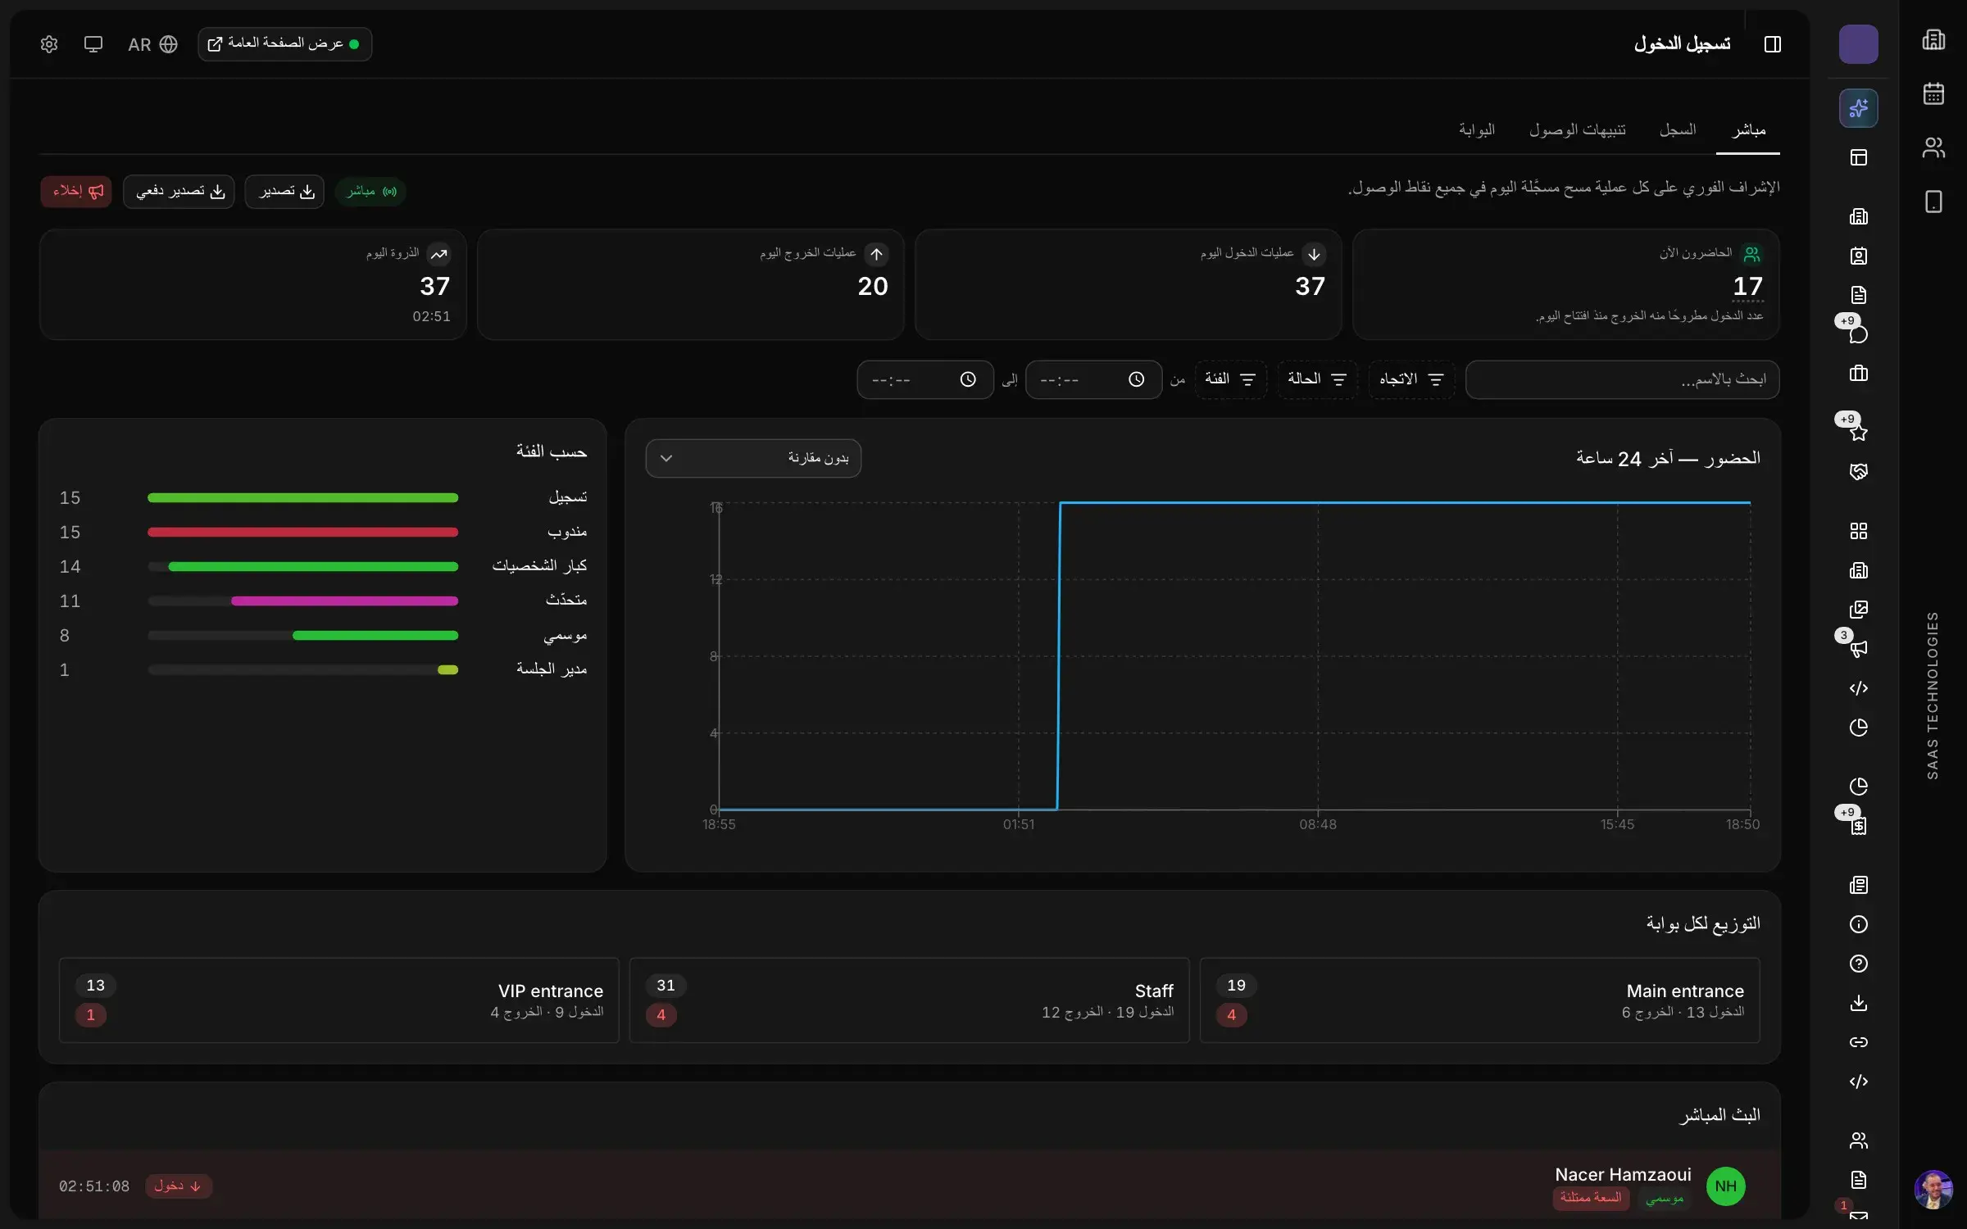The height and width of the screenshot is (1229, 1967).
Task: Open the settings gear icon in header
Action: 49,44
